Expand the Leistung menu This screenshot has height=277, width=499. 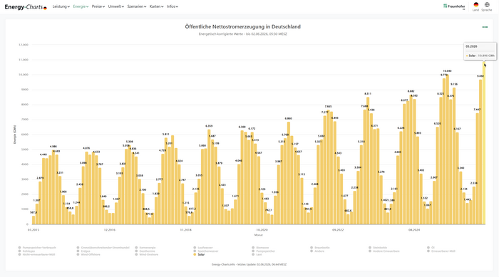pos(61,6)
